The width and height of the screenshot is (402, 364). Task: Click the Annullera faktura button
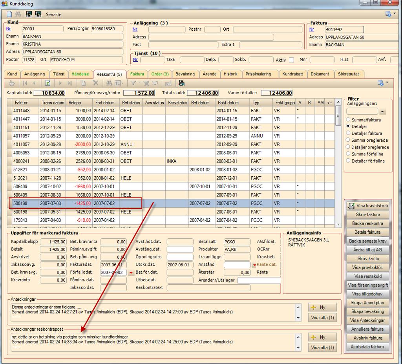click(x=368, y=329)
